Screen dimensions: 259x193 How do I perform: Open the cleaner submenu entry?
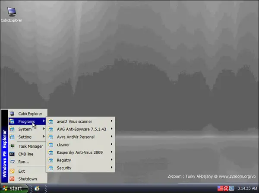point(80,145)
